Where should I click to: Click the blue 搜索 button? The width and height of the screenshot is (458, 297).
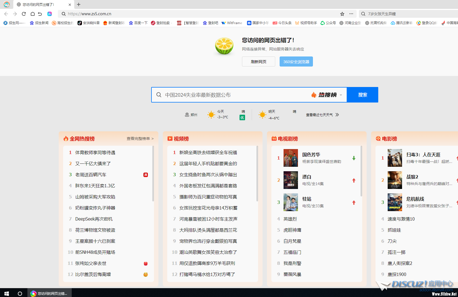point(362,95)
